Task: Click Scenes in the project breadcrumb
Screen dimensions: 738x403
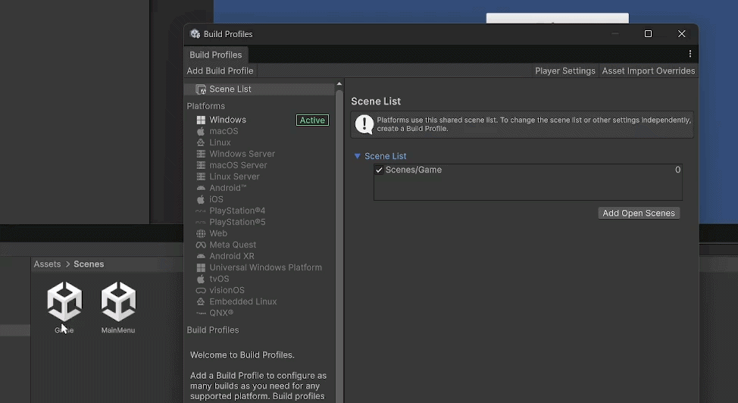Action: [x=89, y=264]
